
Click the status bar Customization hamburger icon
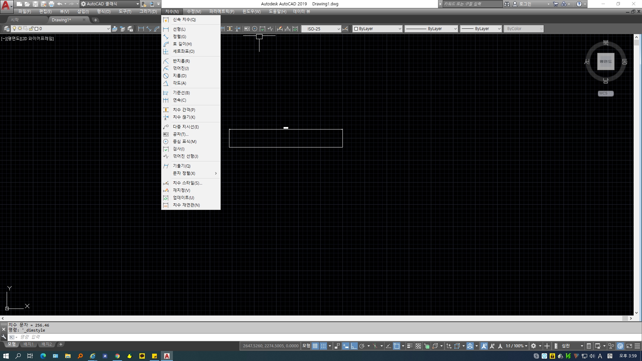click(637, 346)
